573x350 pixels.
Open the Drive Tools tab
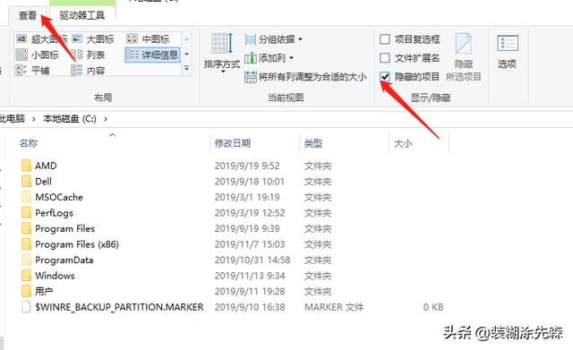point(82,15)
